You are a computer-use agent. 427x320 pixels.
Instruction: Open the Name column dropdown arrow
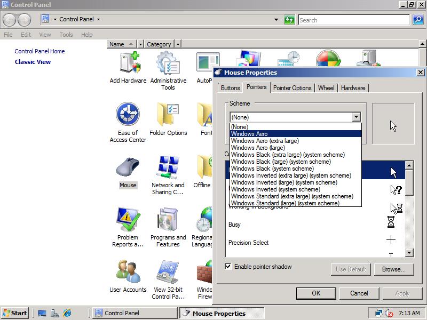click(140, 44)
